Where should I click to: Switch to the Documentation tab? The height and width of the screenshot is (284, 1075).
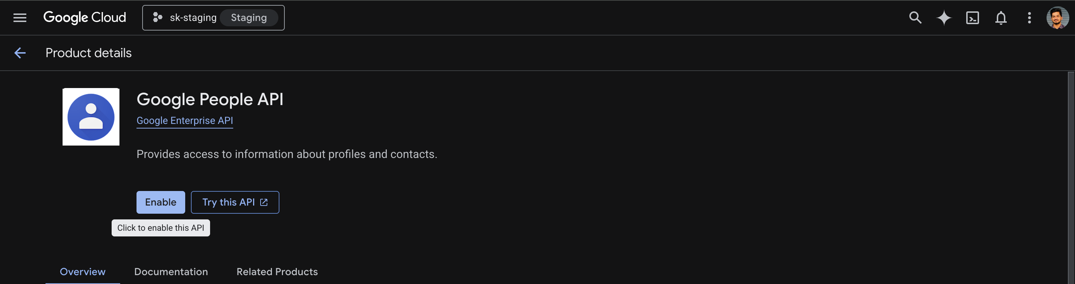pos(171,272)
